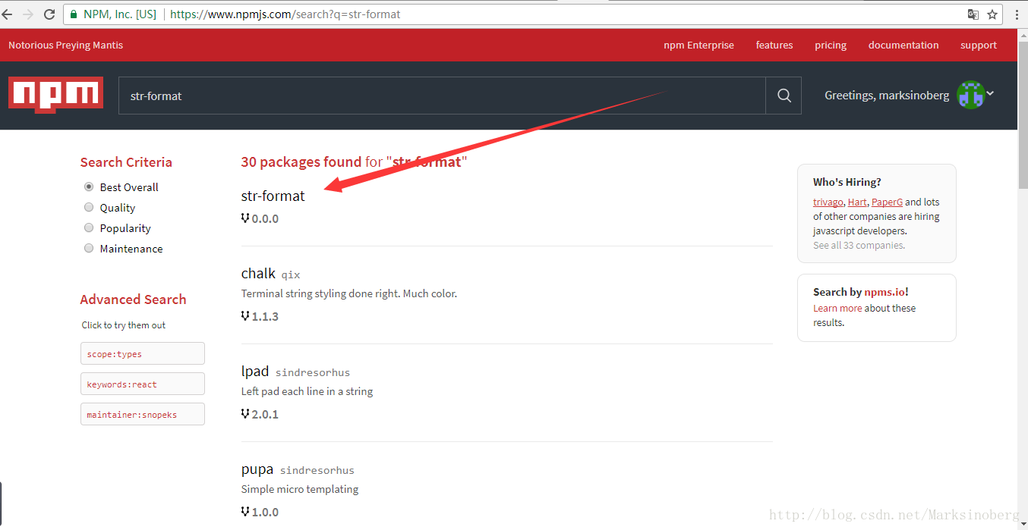Click Greetings, marksinoberg text

coord(887,96)
